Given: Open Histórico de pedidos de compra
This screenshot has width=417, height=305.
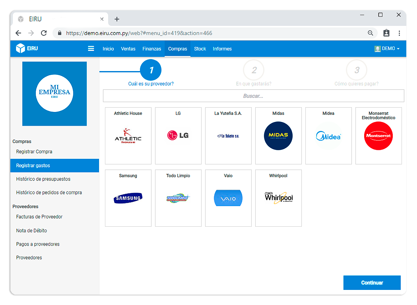Looking at the screenshot, I should (x=49, y=192).
